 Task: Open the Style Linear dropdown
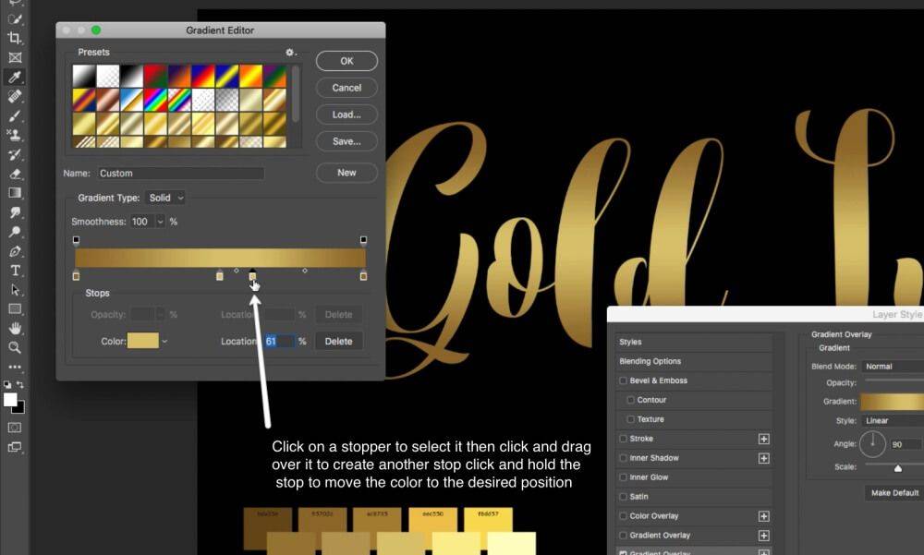(x=893, y=421)
